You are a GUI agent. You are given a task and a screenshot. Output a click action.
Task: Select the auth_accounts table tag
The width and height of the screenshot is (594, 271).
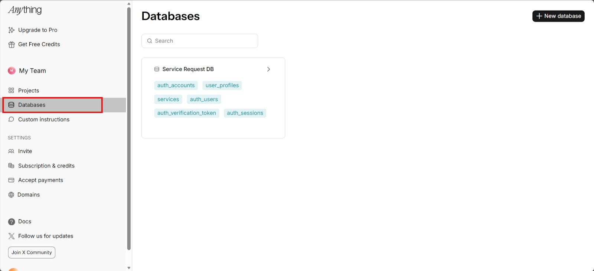pos(176,85)
